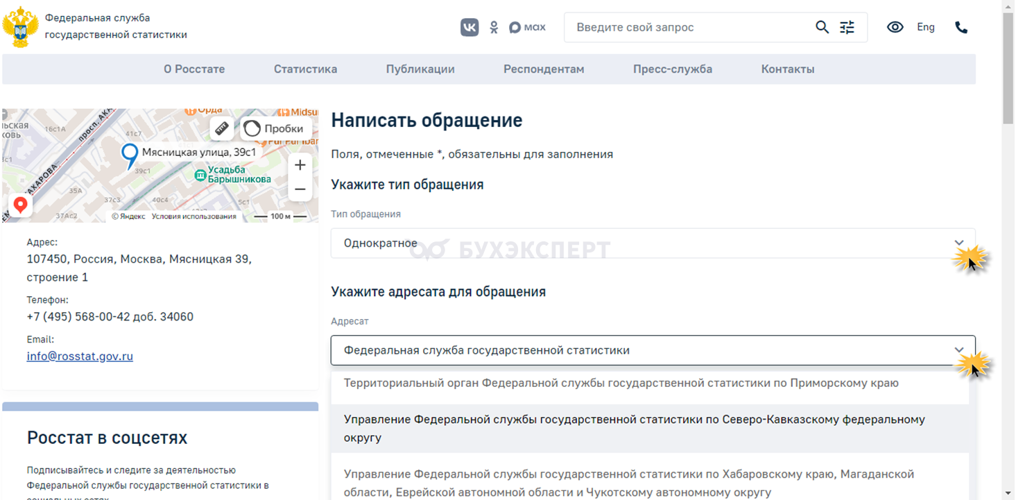Screen dimensions: 1016x500
Task: Click the Rosstat coat of arms logo
Action: pyautogui.click(x=19, y=27)
